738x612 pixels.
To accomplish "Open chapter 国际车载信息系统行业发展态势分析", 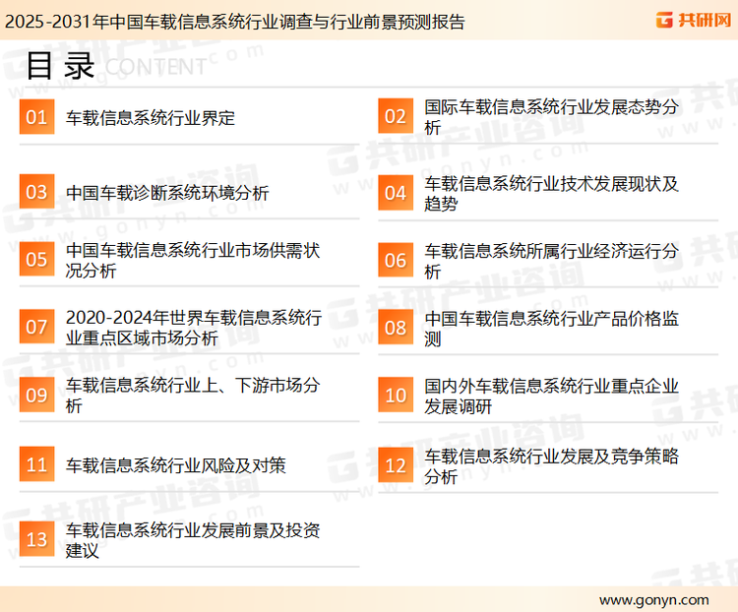I will [552, 117].
